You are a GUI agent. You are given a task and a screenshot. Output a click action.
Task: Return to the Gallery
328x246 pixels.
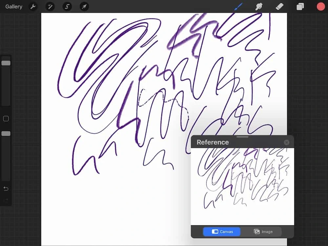[13, 7]
